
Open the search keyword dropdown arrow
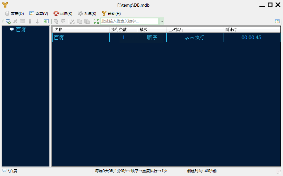click(162, 21)
